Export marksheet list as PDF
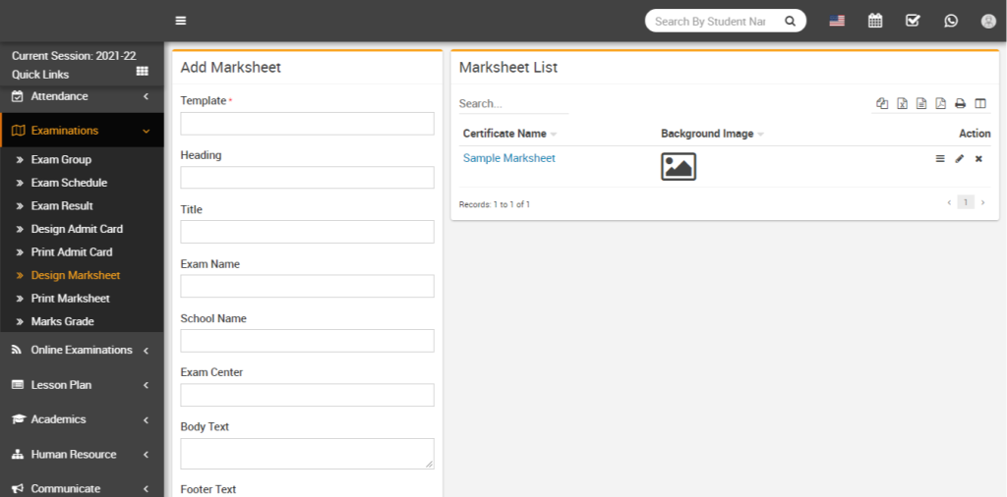The image size is (1007, 497). [941, 104]
